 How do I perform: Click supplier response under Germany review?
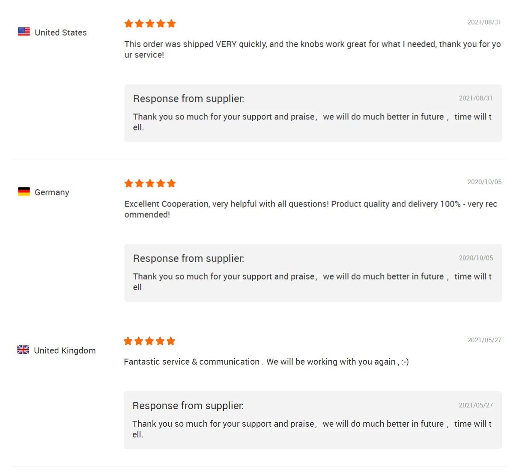tap(312, 281)
